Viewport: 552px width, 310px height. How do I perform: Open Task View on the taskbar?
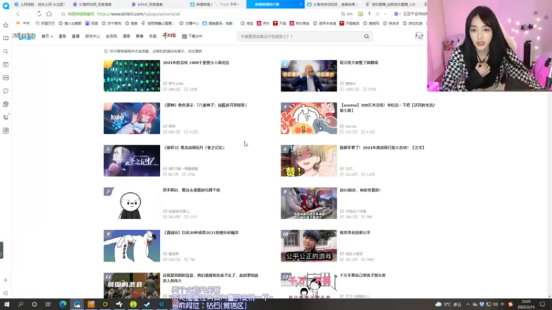coord(48,304)
